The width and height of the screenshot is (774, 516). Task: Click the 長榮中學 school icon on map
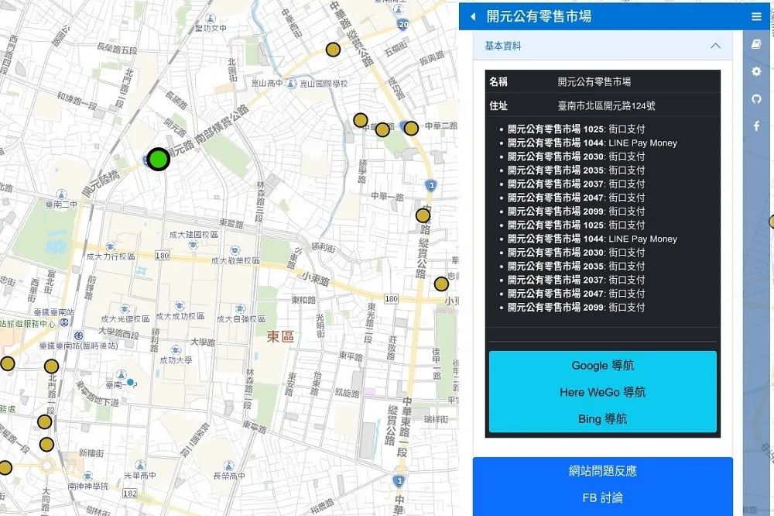pyautogui.click(x=228, y=466)
